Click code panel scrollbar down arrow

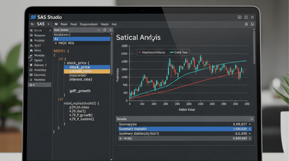click(111, 159)
